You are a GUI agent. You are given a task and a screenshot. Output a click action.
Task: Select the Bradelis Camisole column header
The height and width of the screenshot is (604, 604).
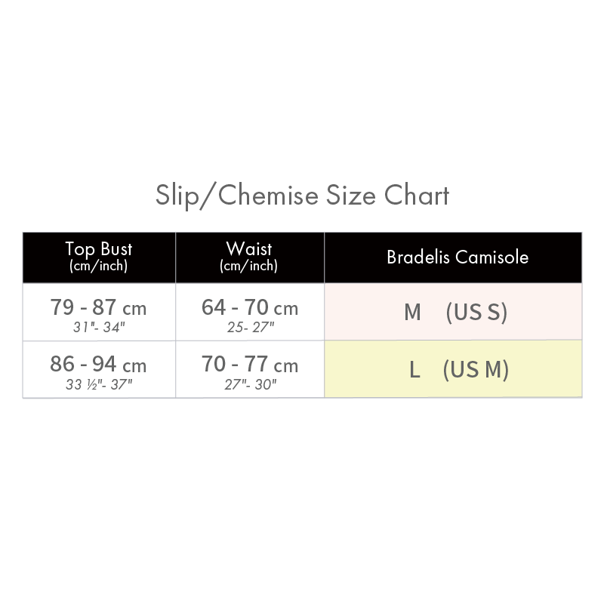457,257
